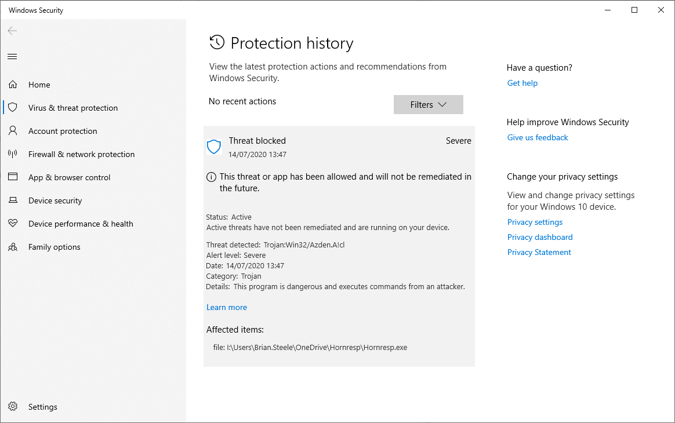
Task: Click the Home house icon
Action: click(x=13, y=85)
